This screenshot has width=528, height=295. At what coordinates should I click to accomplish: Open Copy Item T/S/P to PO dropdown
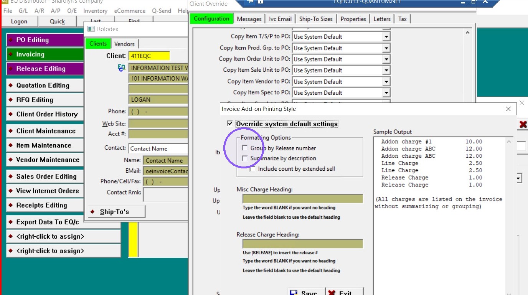click(386, 37)
